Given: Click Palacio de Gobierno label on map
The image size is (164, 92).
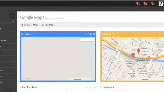Looking at the screenshot, I should pos(128,63).
